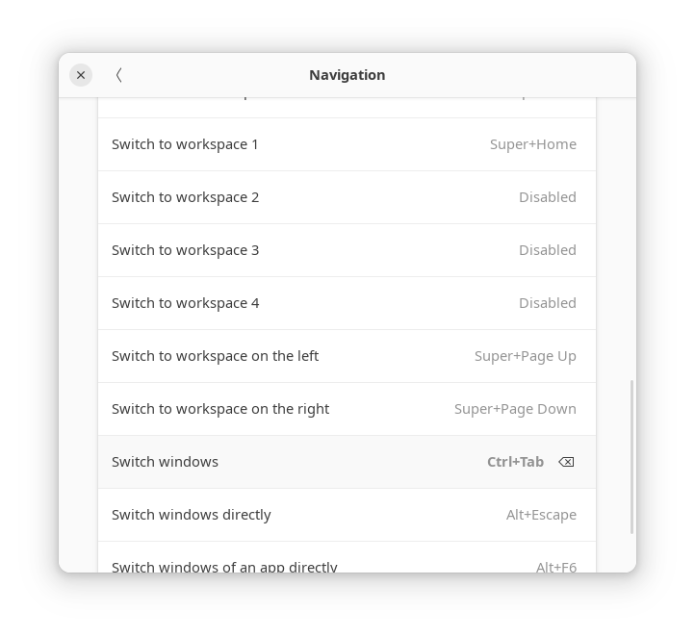Open Switch to workspace 2 row
The image size is (695, 637).
click(347, 197)
